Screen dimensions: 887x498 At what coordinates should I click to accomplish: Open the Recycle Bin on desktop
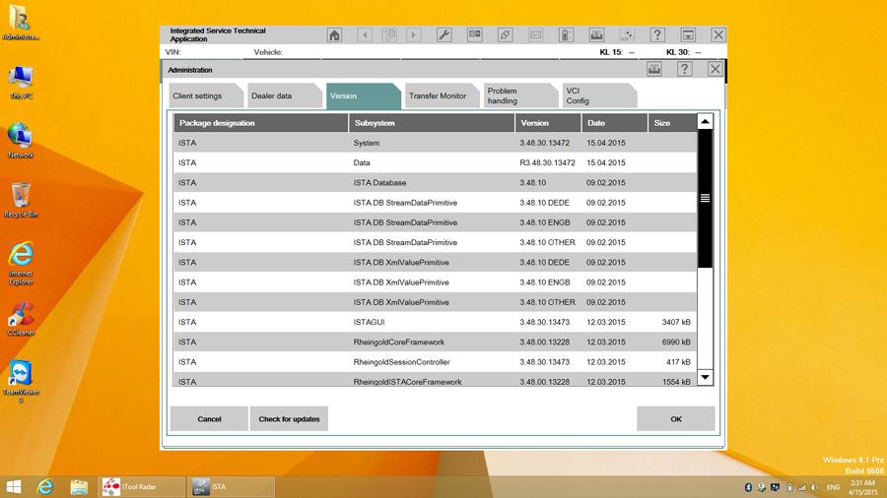click(21, 200)
